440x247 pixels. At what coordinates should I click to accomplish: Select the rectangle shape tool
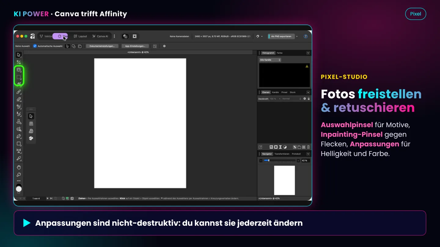tap(19, 144)
